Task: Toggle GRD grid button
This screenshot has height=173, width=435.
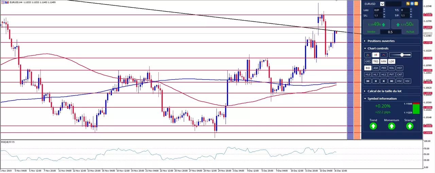Action: point(368,61)
